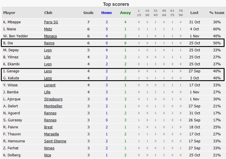Viewport: 226px width, 159px height.
Task: Open the Metz club link
Action: tap(48, 29)
